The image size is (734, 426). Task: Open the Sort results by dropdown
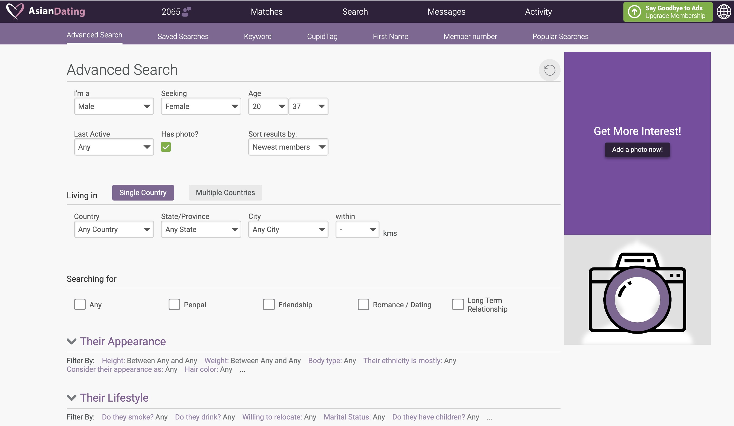click(x=288, y=147)
